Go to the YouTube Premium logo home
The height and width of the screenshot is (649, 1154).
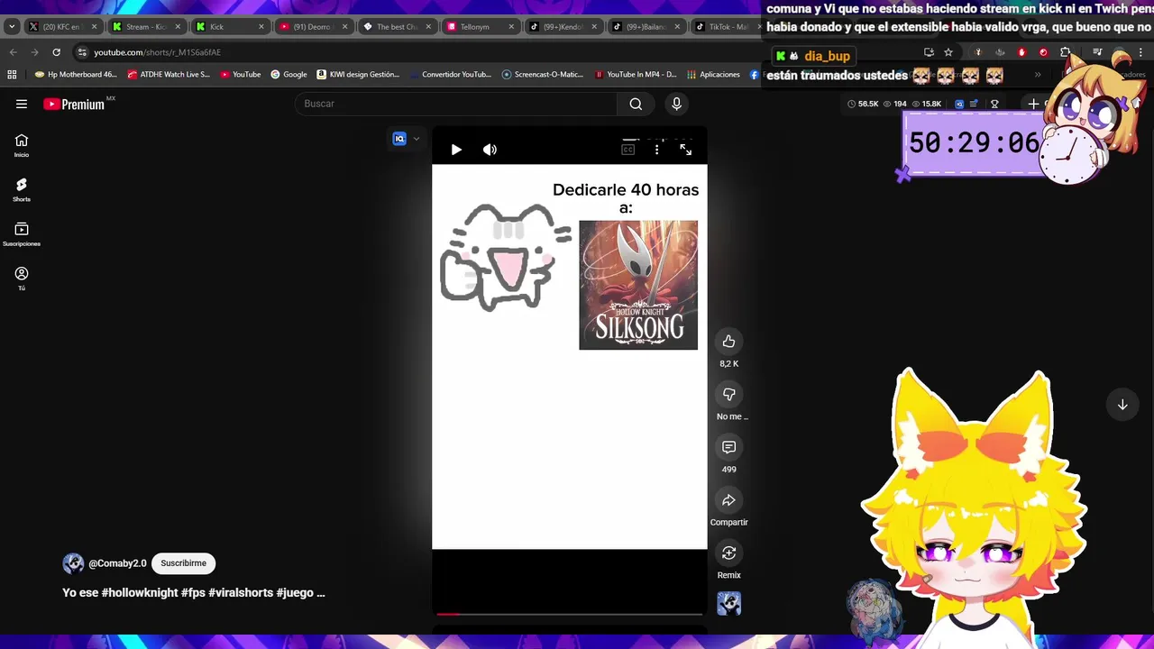click(74, 104)
